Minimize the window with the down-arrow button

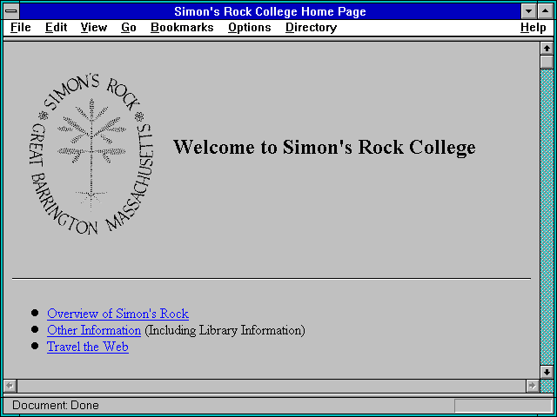[528, 11]
